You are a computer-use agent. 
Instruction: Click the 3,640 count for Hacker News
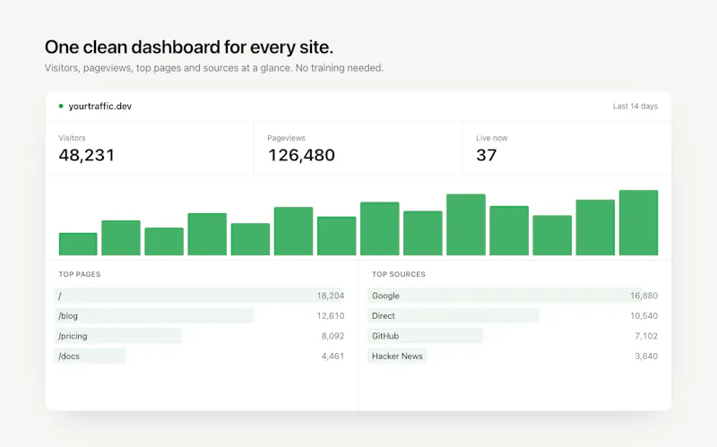tap(646, 356)
